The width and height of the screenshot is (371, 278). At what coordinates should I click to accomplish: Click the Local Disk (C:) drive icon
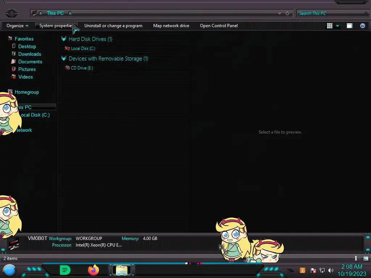pos(67,49)
